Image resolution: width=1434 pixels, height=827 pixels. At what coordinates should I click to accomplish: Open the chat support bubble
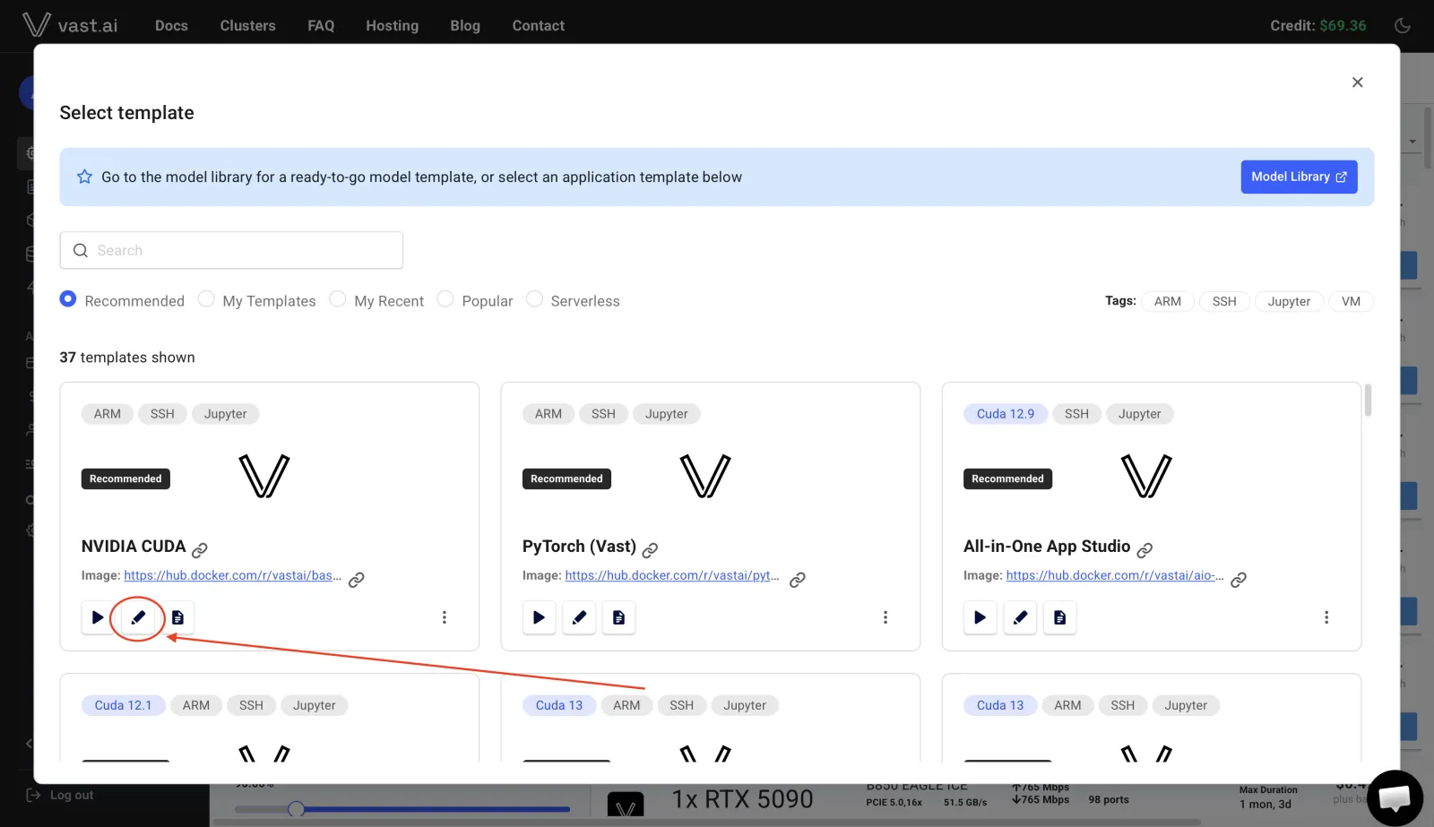[x=1395, y=797]
